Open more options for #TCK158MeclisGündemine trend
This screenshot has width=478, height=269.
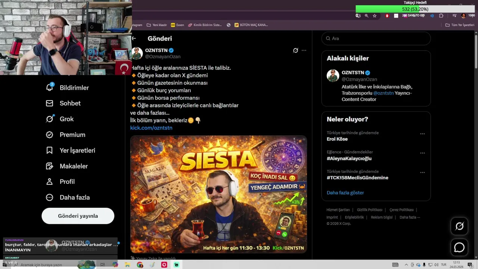pos(422,173)
